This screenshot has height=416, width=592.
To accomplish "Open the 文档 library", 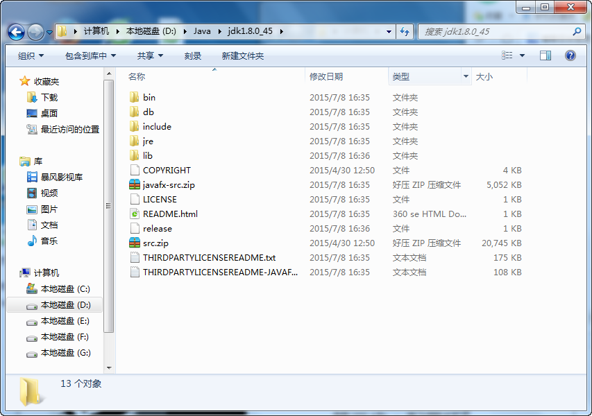I will (49, 225).
